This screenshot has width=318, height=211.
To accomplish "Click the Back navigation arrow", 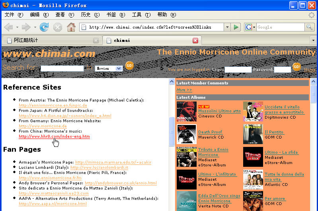I will click(8, 27).
